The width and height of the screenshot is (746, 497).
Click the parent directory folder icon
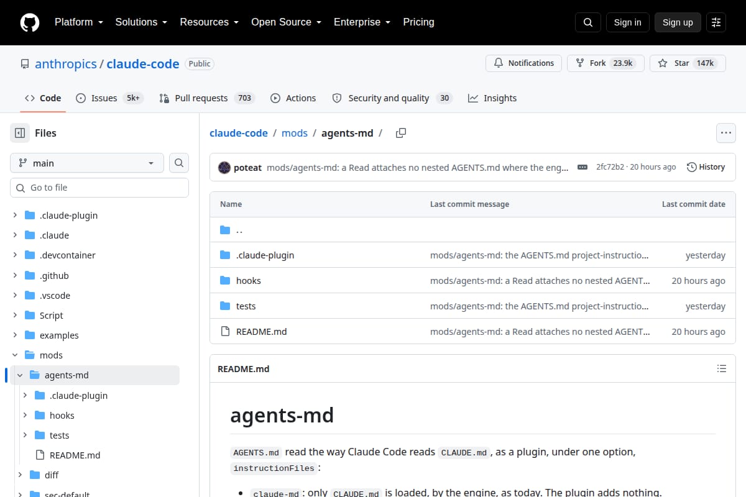click(225, 230)
